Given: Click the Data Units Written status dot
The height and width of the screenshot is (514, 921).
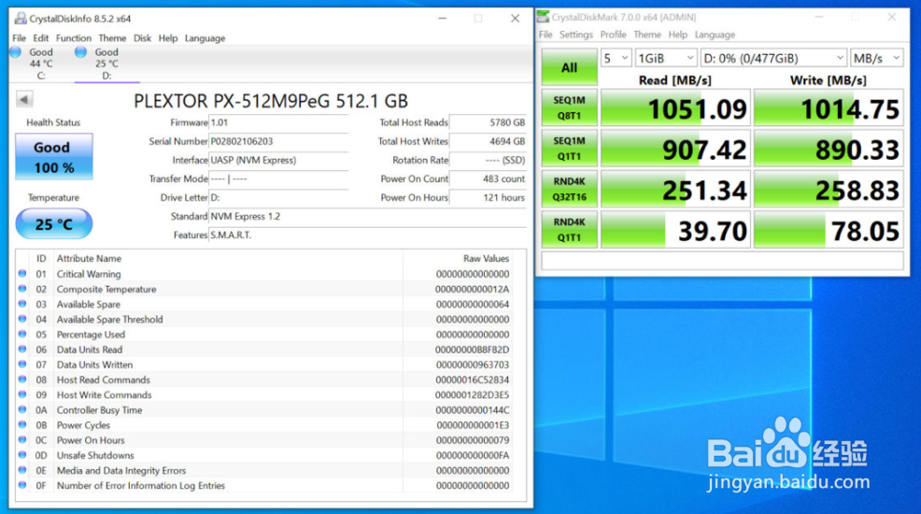Looking at the screenshot, I should coord(22,364).
